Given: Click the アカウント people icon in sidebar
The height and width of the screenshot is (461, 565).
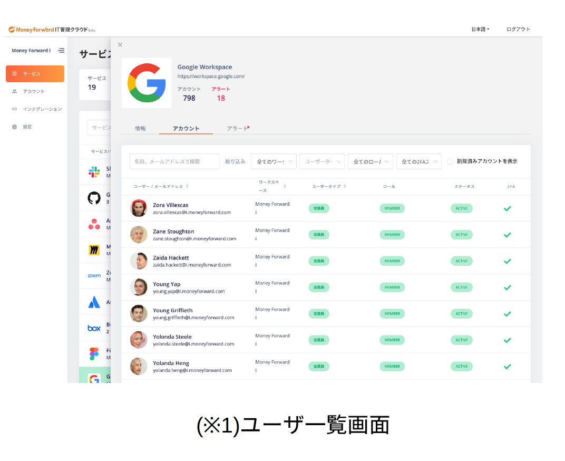Looking at the screenshot, I should (14, 91).
